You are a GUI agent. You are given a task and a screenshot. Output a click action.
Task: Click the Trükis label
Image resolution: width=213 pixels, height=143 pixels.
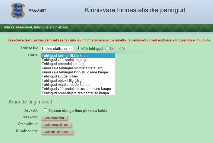[33, 55]
